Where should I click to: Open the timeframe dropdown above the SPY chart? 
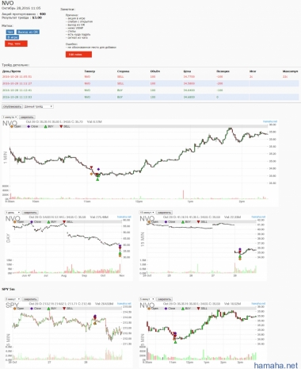[x=13, y=299]
